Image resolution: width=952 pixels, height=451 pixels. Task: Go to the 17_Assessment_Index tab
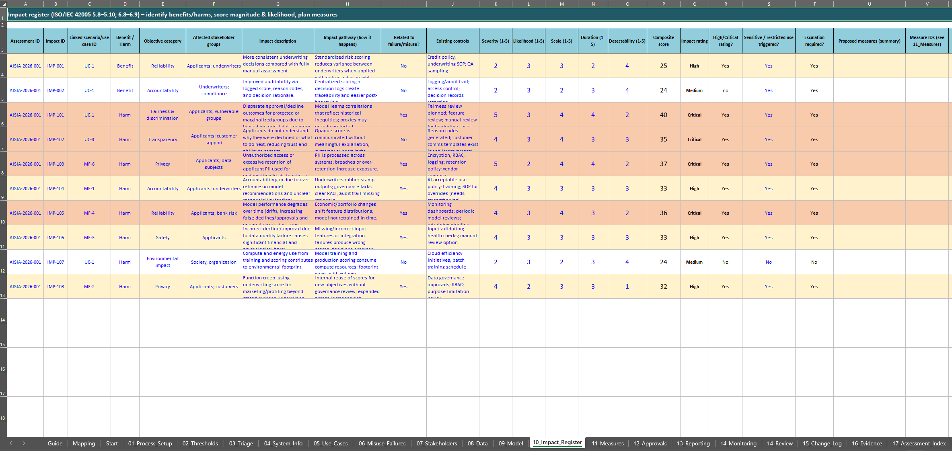919,443
